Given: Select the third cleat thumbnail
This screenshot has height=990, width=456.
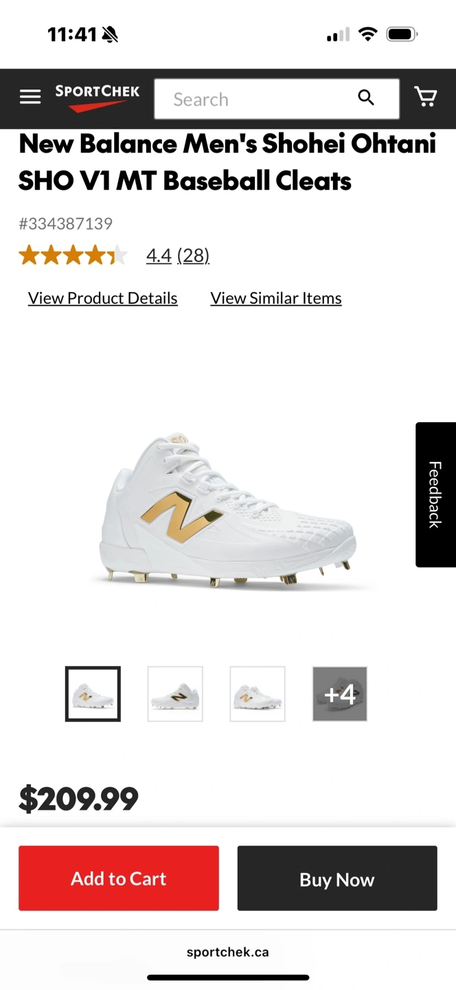Looking at the screenshot, I should pyautogui.click(x=258, y=694).
